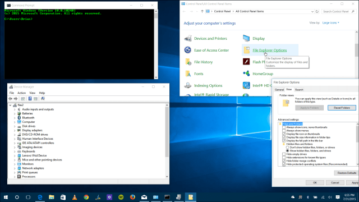This screenshot has width=359, height=202.
Task: Click the Reset Folders button
Action: coord(342,108)
